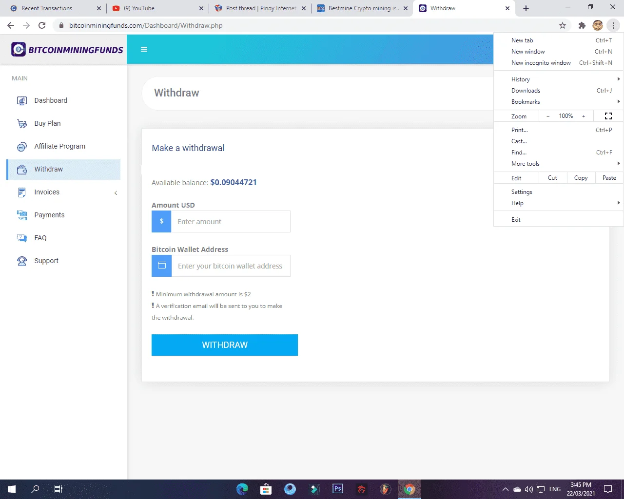Image resolution: width=624 pixels, height=499 pixels.
Task: Open Windows Start menu
Action: tap(12, 489)
